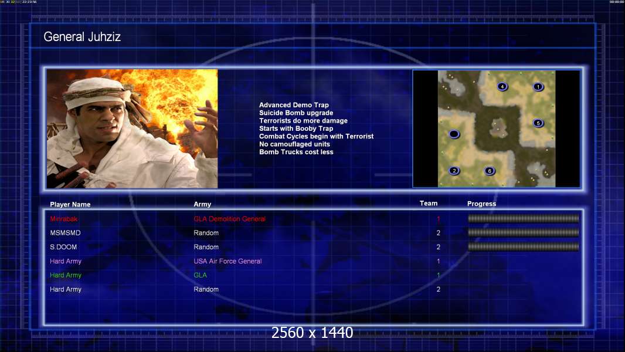
Task: Click Combat Cycles begin with Terrorist text
Action: click(x=317, y=136)
